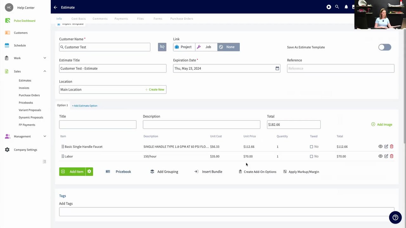The height and width of the screenshot is (228, 406).
Task: Open the Forms tab
Action: pos(158,19)
